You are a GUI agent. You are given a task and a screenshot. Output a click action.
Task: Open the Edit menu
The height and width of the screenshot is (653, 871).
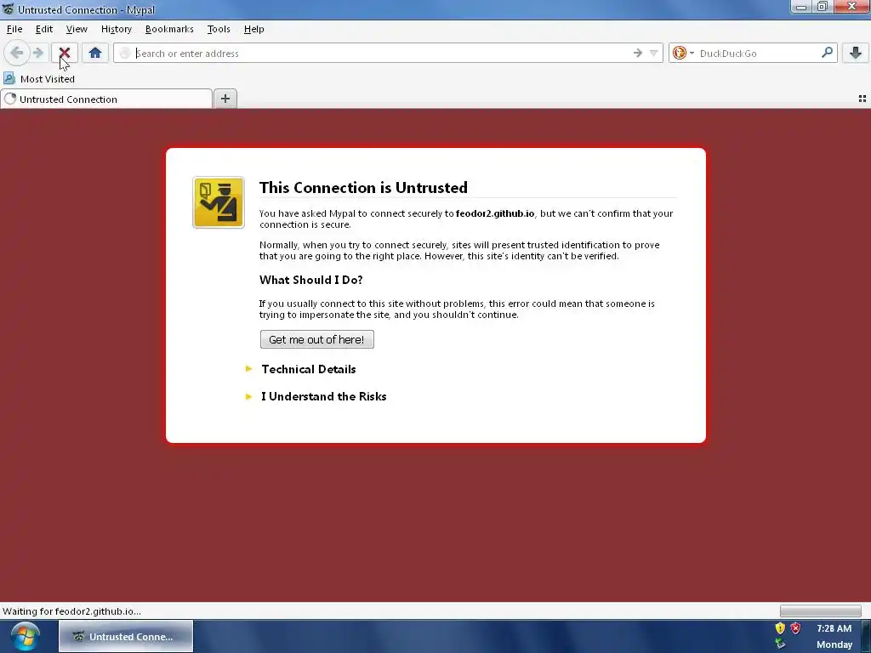tap(44, 29)
